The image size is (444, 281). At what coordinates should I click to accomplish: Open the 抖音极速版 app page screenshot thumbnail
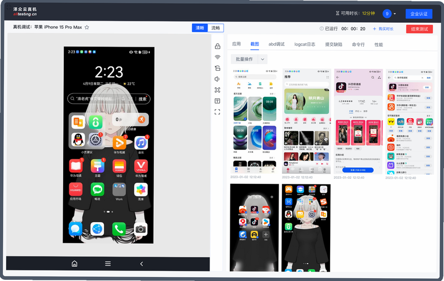click(x=358, y=122)
